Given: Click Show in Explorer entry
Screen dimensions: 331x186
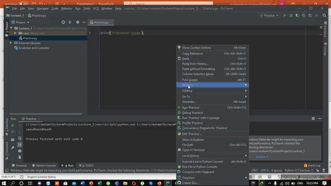Looking at the screenshot, I should (x=213, y=139).
